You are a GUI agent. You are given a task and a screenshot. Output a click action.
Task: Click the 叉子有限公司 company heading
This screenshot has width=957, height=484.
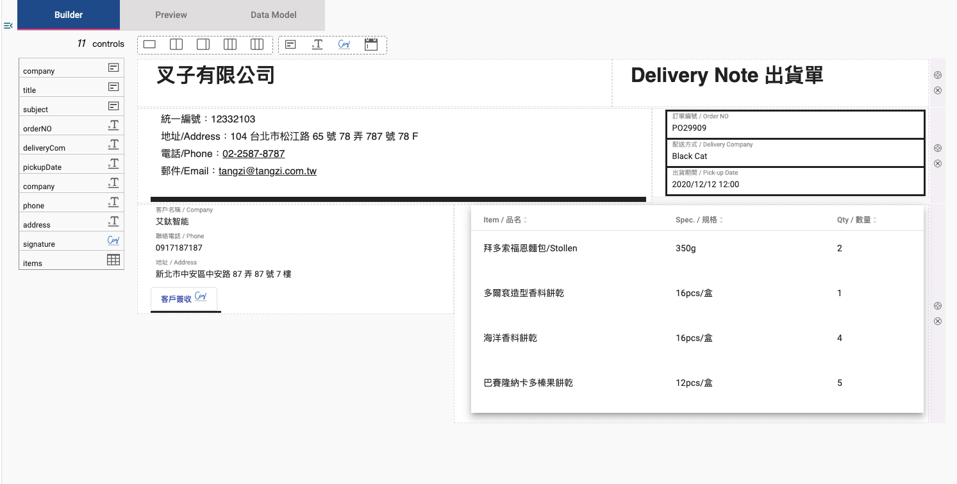(x=215, y=75)
